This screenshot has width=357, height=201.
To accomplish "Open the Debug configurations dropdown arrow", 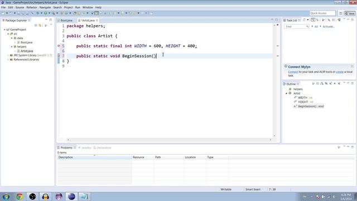I will pos(41,13).
